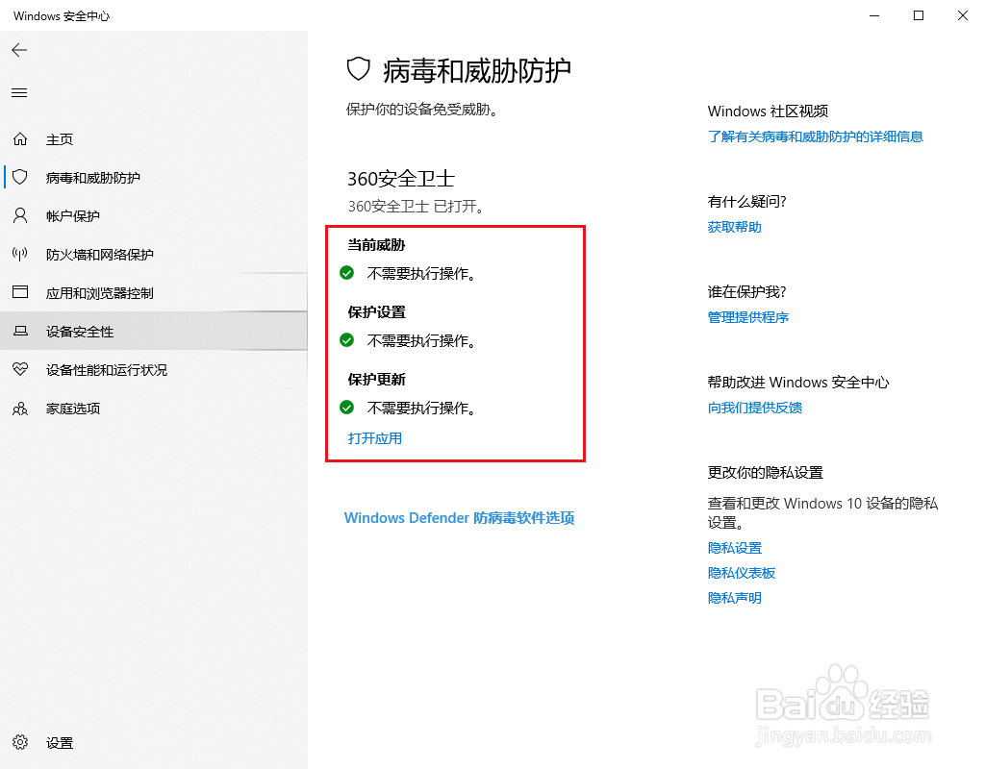The image size is (985, 769).
Task: Click the Windows 社区视频 heading
Action: tap(768, 112)
